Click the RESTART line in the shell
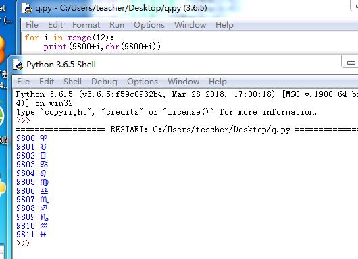 point(187,129)
